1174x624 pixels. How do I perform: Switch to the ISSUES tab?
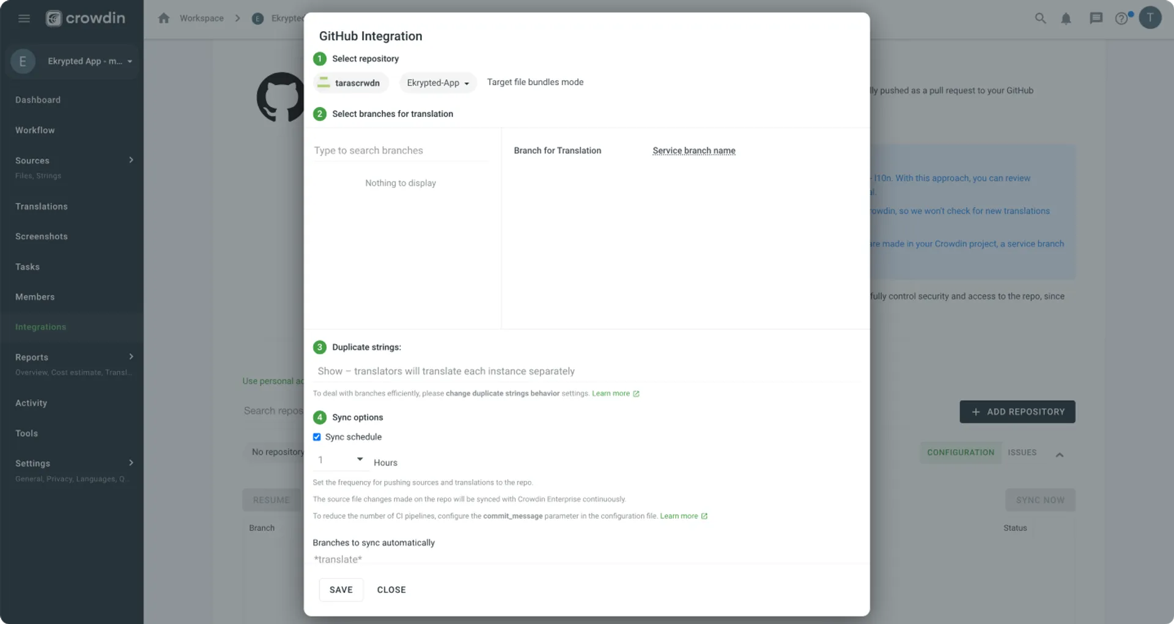tap(1022, 452)
